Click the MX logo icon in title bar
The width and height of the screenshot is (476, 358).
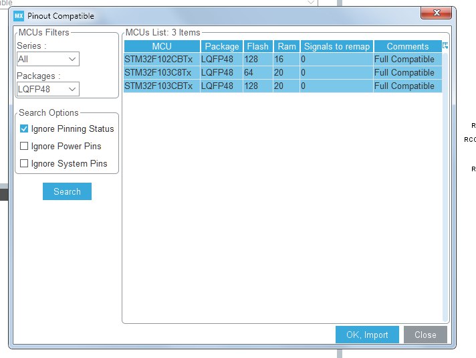coord(19,16)
